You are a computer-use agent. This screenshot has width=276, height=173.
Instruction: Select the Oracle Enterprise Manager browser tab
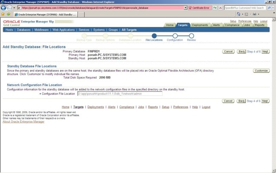(x=45, y=14)
